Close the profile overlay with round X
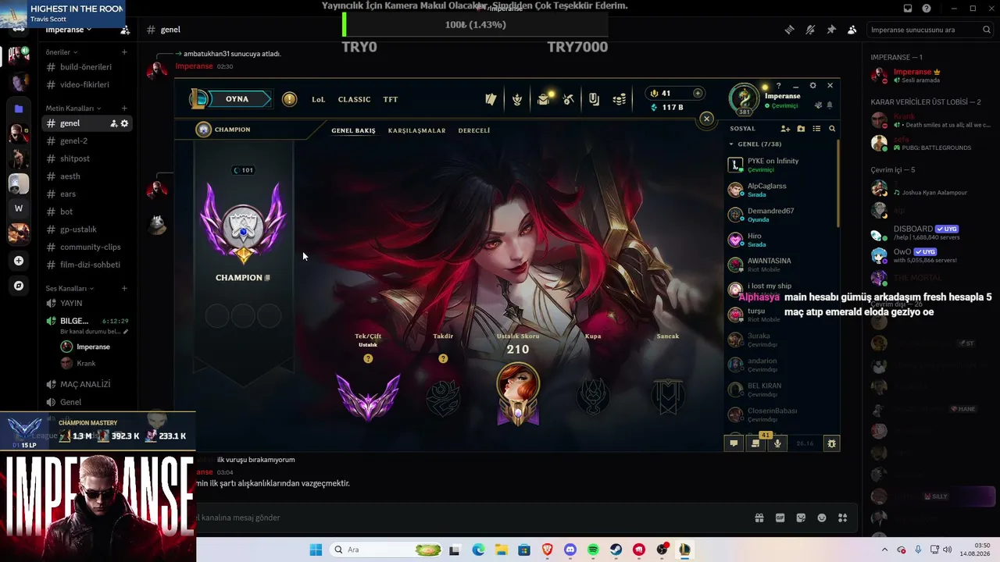This screenshot has height=562, width=1000. coord(706,119)
